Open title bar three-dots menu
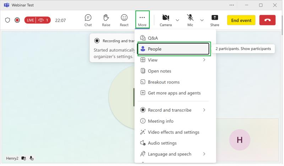The height and width of the screenshot is (166, 284). click(x=232, y=5)
